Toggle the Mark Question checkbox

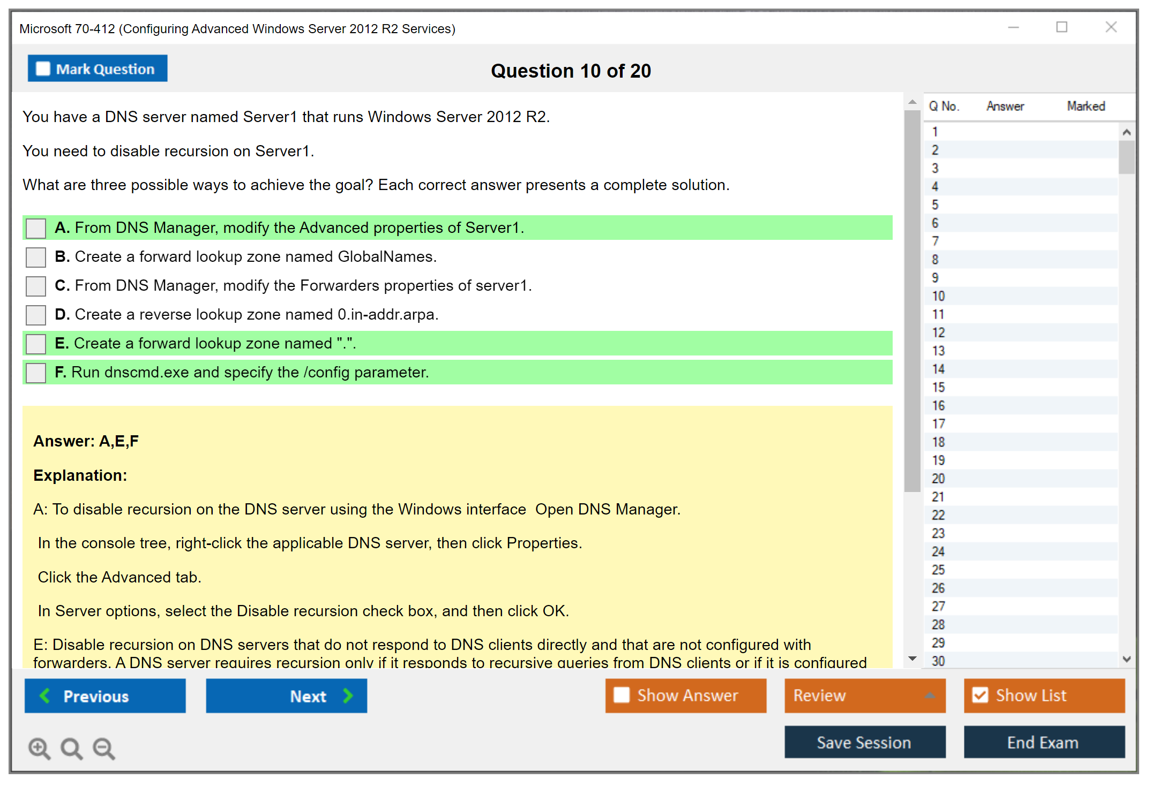pyautogui.click(x=43, y=69)
